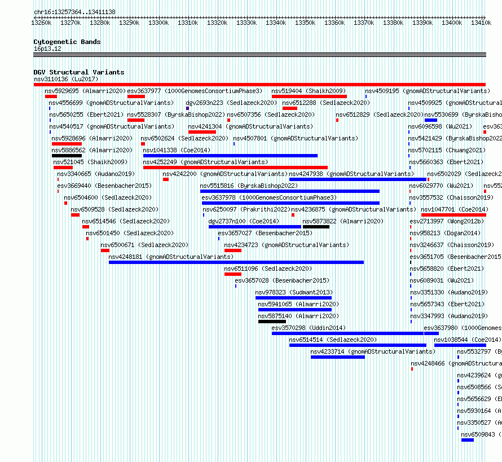
Task: Click nsv3340665 (Audano2019) label
Action: click(96, 174)
